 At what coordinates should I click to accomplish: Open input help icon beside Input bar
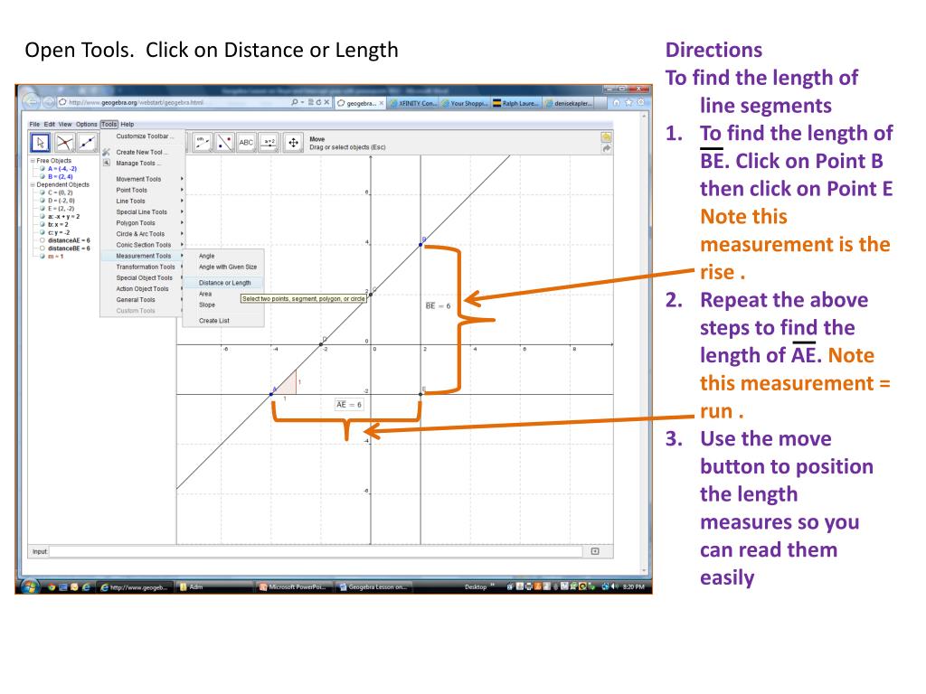pos(595,551)
